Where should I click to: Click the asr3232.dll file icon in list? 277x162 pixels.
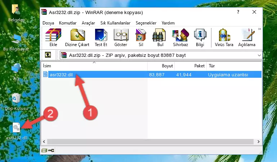coord(45,75)
